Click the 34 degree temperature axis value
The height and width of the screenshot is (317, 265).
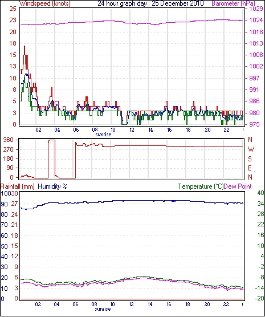[x=260, y=204]
